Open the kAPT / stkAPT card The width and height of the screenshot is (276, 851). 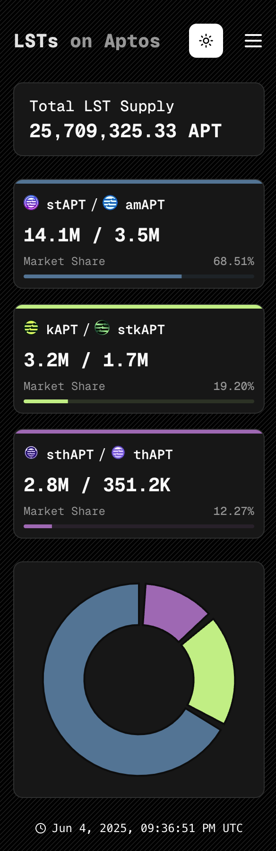pyautogui.click(x=139, y=359)
